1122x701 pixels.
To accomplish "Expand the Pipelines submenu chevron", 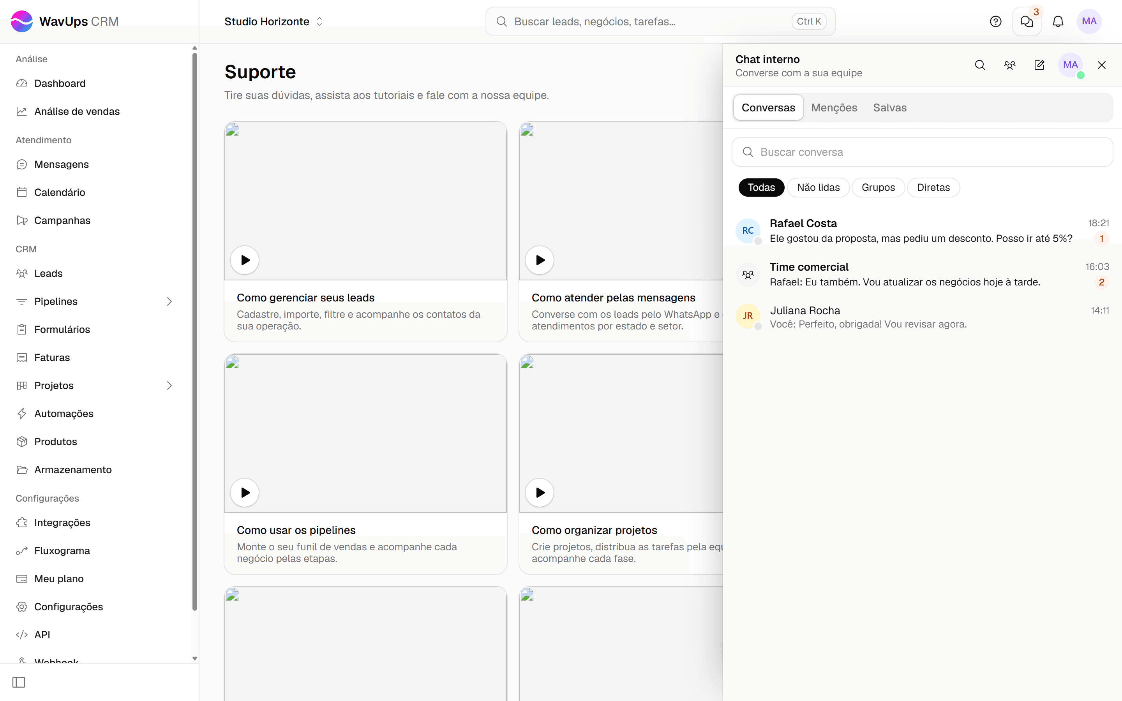I will 169,301.
